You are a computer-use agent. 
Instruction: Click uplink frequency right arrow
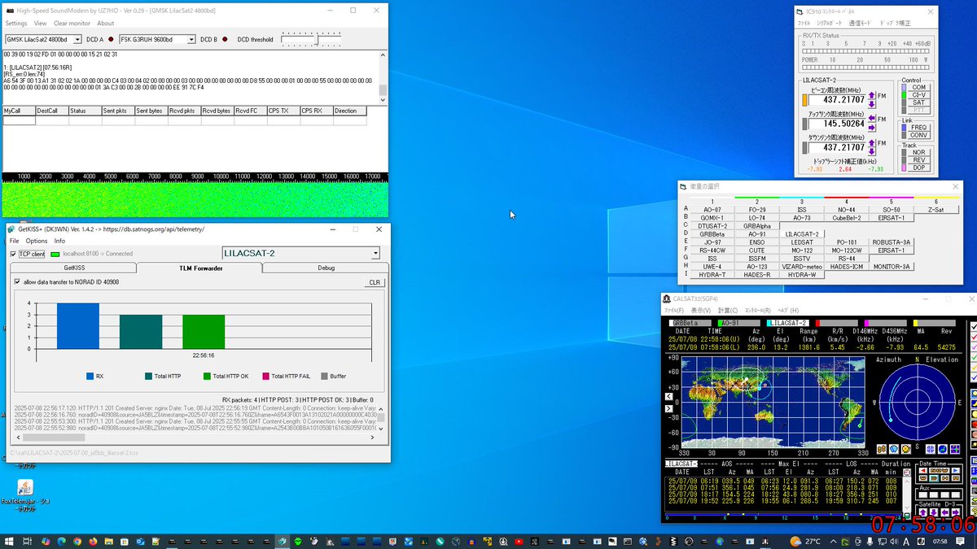(x=872, y=128)
